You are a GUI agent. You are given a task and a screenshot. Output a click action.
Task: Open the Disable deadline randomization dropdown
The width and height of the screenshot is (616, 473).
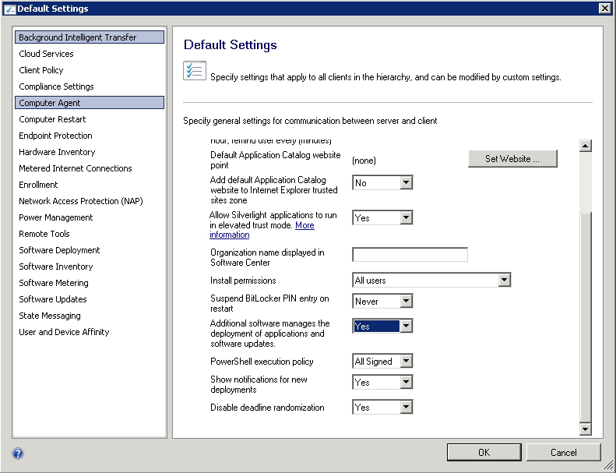pyautogui.click(x=406, y=408)
